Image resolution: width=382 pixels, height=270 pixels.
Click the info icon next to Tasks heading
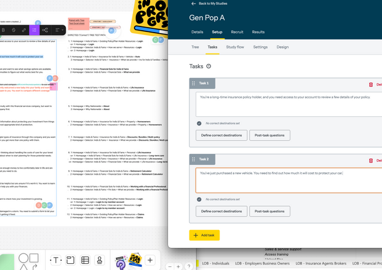pyautogui.click(x=209, y=66)
